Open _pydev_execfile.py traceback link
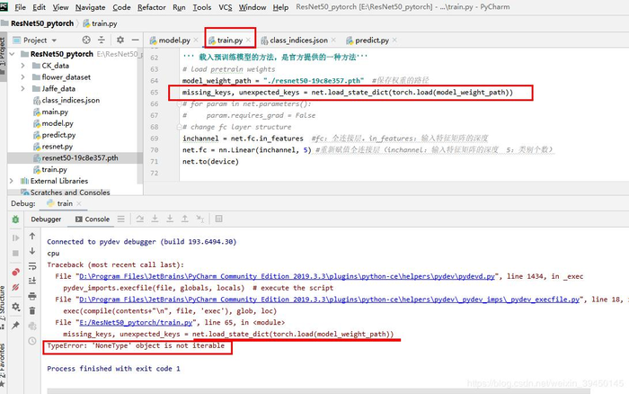The image size is (629, 394). tap(330, 300)
